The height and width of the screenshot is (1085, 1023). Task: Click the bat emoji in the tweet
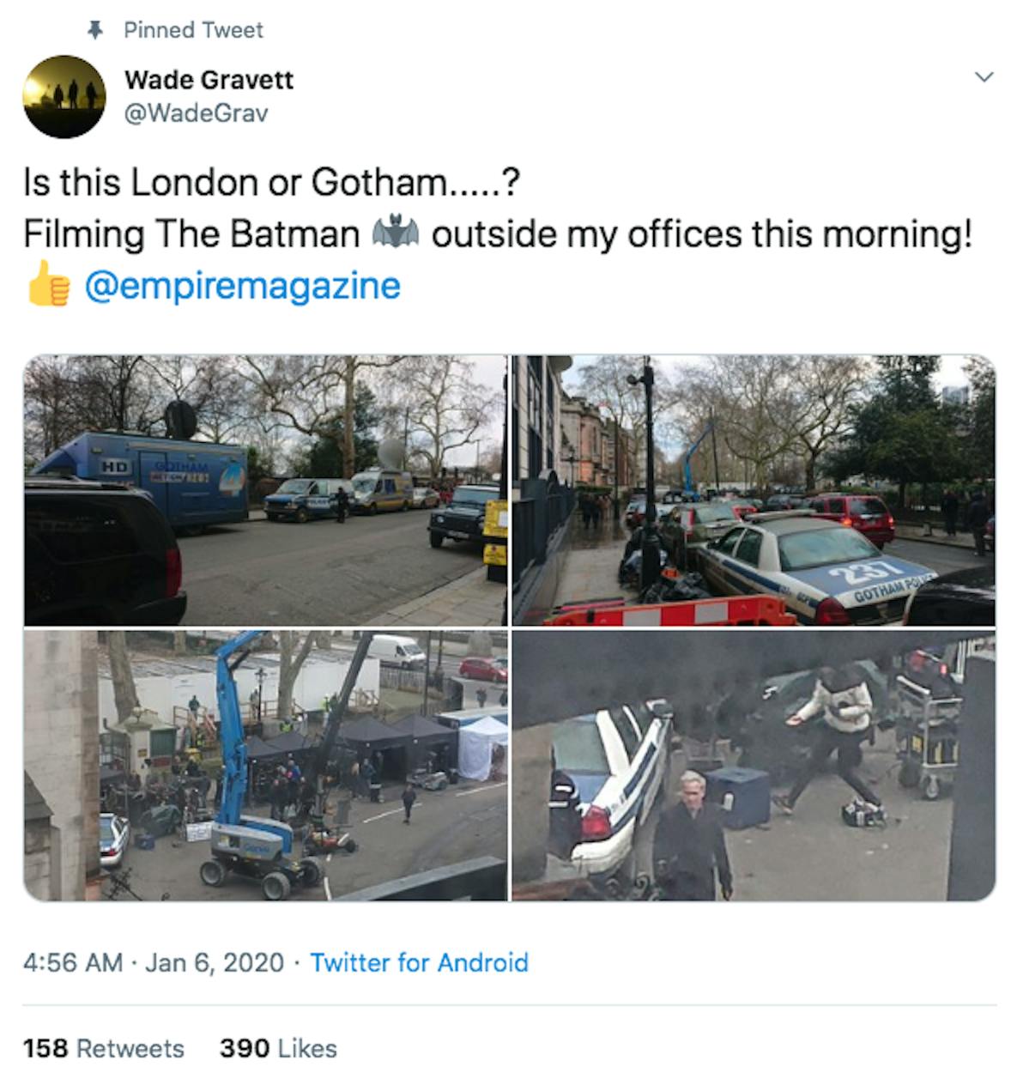395,233
